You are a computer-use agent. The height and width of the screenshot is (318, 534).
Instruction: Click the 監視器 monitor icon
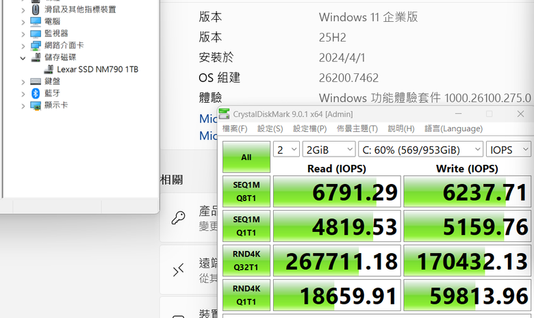tap(36, 34)
